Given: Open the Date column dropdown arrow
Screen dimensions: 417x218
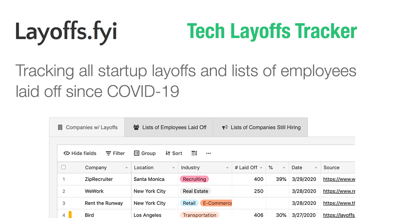Looking at the screenshot, I should coord(316,168).
